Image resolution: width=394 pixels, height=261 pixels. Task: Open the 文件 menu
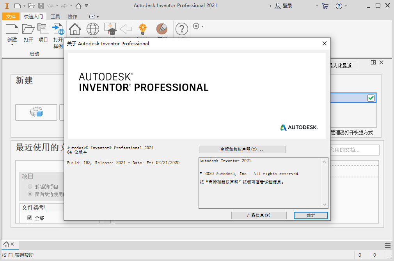[11, 16]
